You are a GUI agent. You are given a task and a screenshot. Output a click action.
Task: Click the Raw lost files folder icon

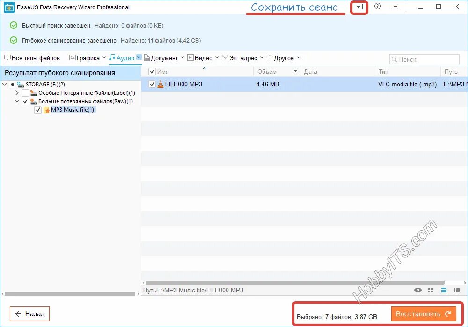(34, 101)
